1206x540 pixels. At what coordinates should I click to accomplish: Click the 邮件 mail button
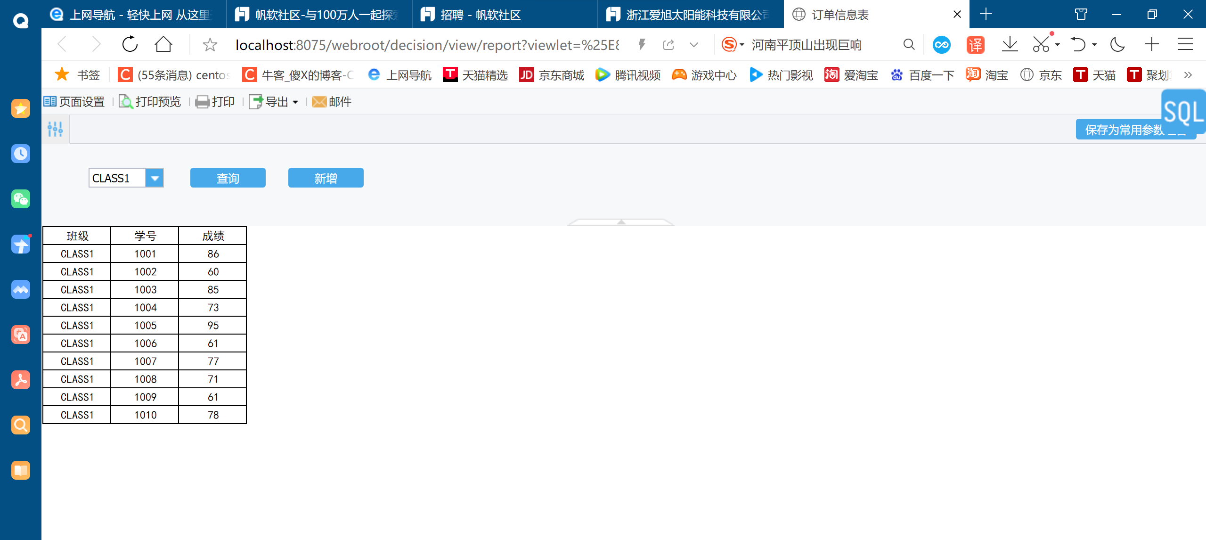pos(332,102)
